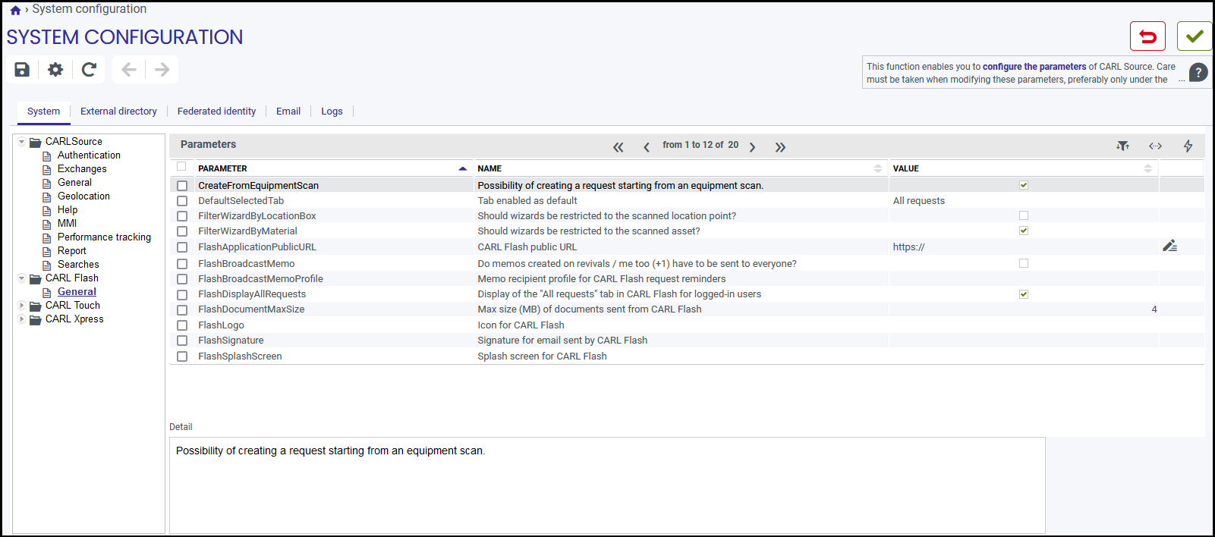The height and width of the screenshot is (537, 1215).
Task: Click the lightning bolt actions icon
Action: tap(1188, 146)
